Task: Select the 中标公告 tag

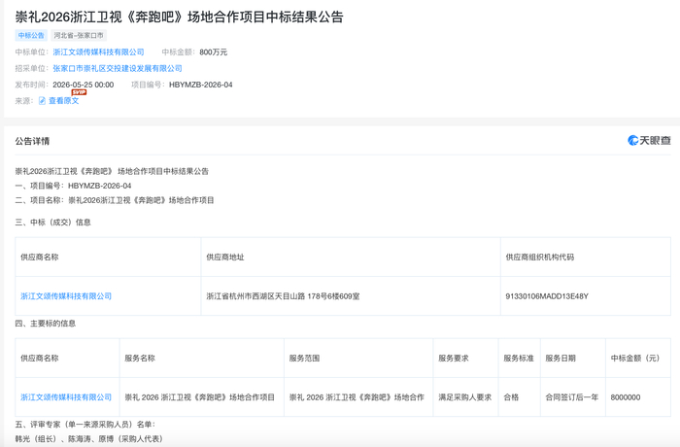Action: (31, 35)
